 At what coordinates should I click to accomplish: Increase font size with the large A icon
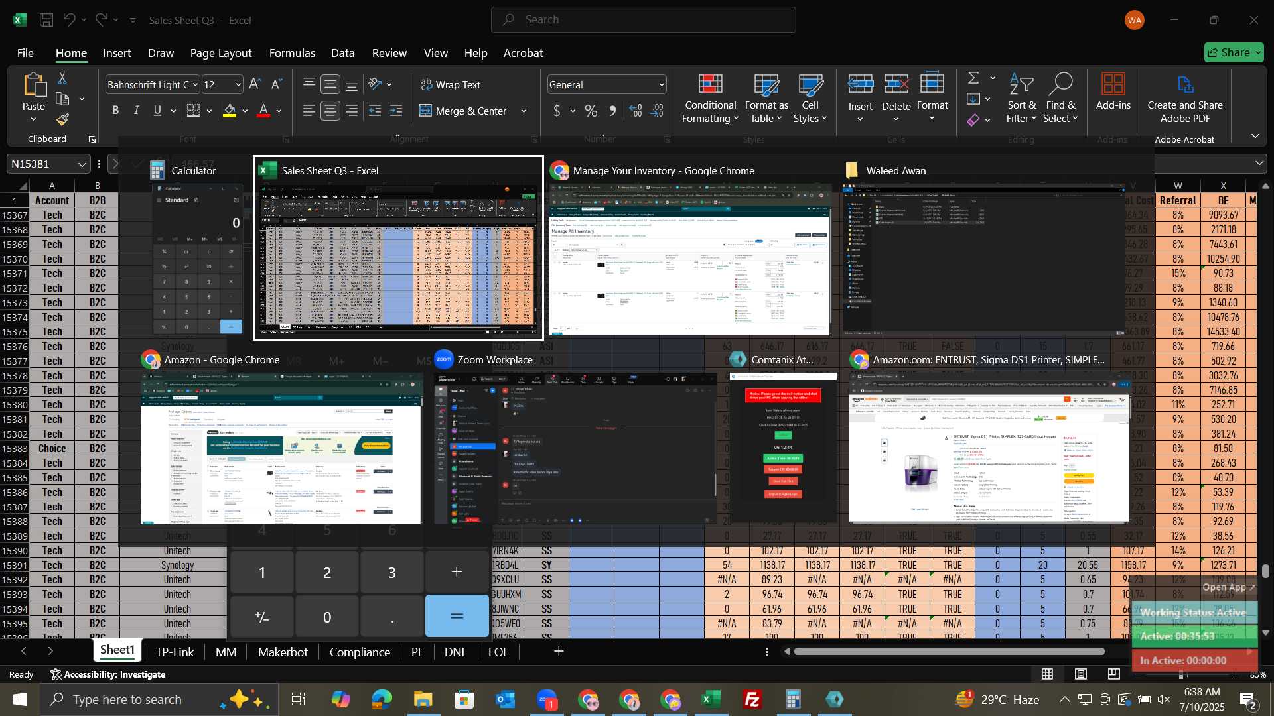coord(255,84)
